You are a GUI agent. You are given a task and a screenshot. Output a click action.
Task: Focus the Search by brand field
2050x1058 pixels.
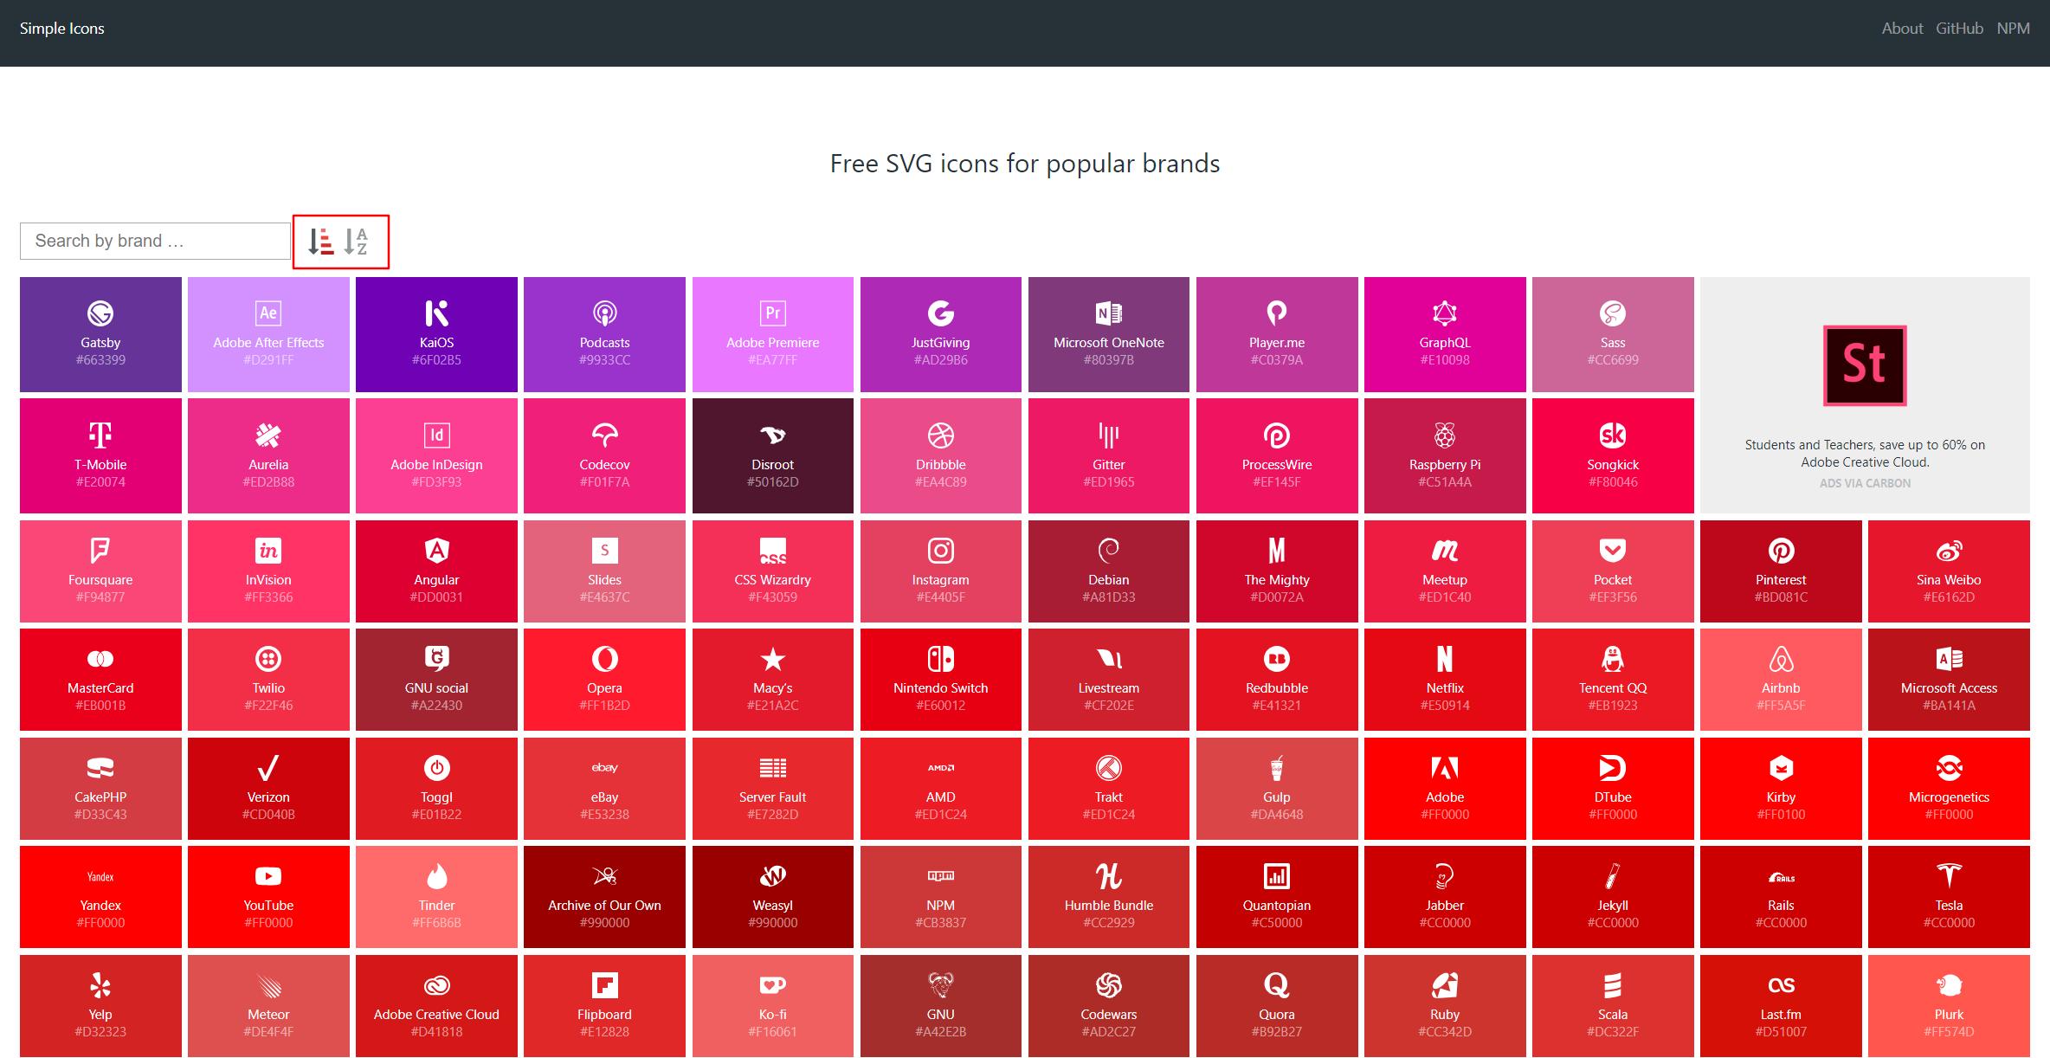(x=155, y=242)
